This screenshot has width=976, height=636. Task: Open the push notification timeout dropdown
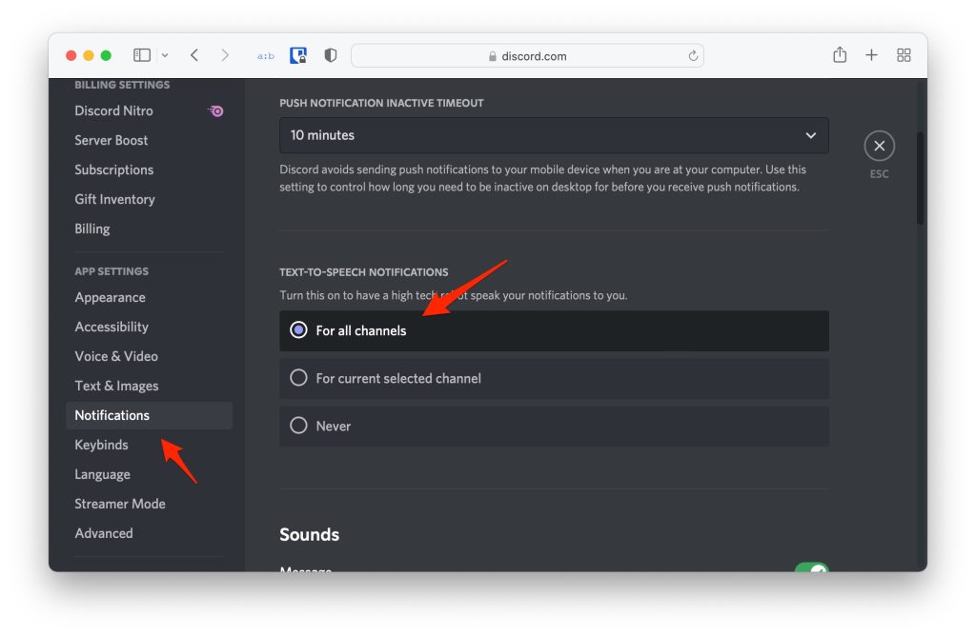coord(554,135)
